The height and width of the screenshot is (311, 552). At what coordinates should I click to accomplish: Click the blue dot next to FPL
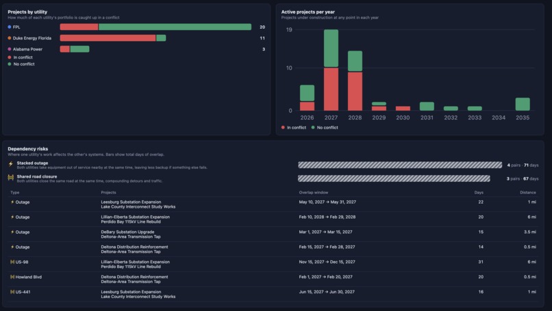pos(10,27)
